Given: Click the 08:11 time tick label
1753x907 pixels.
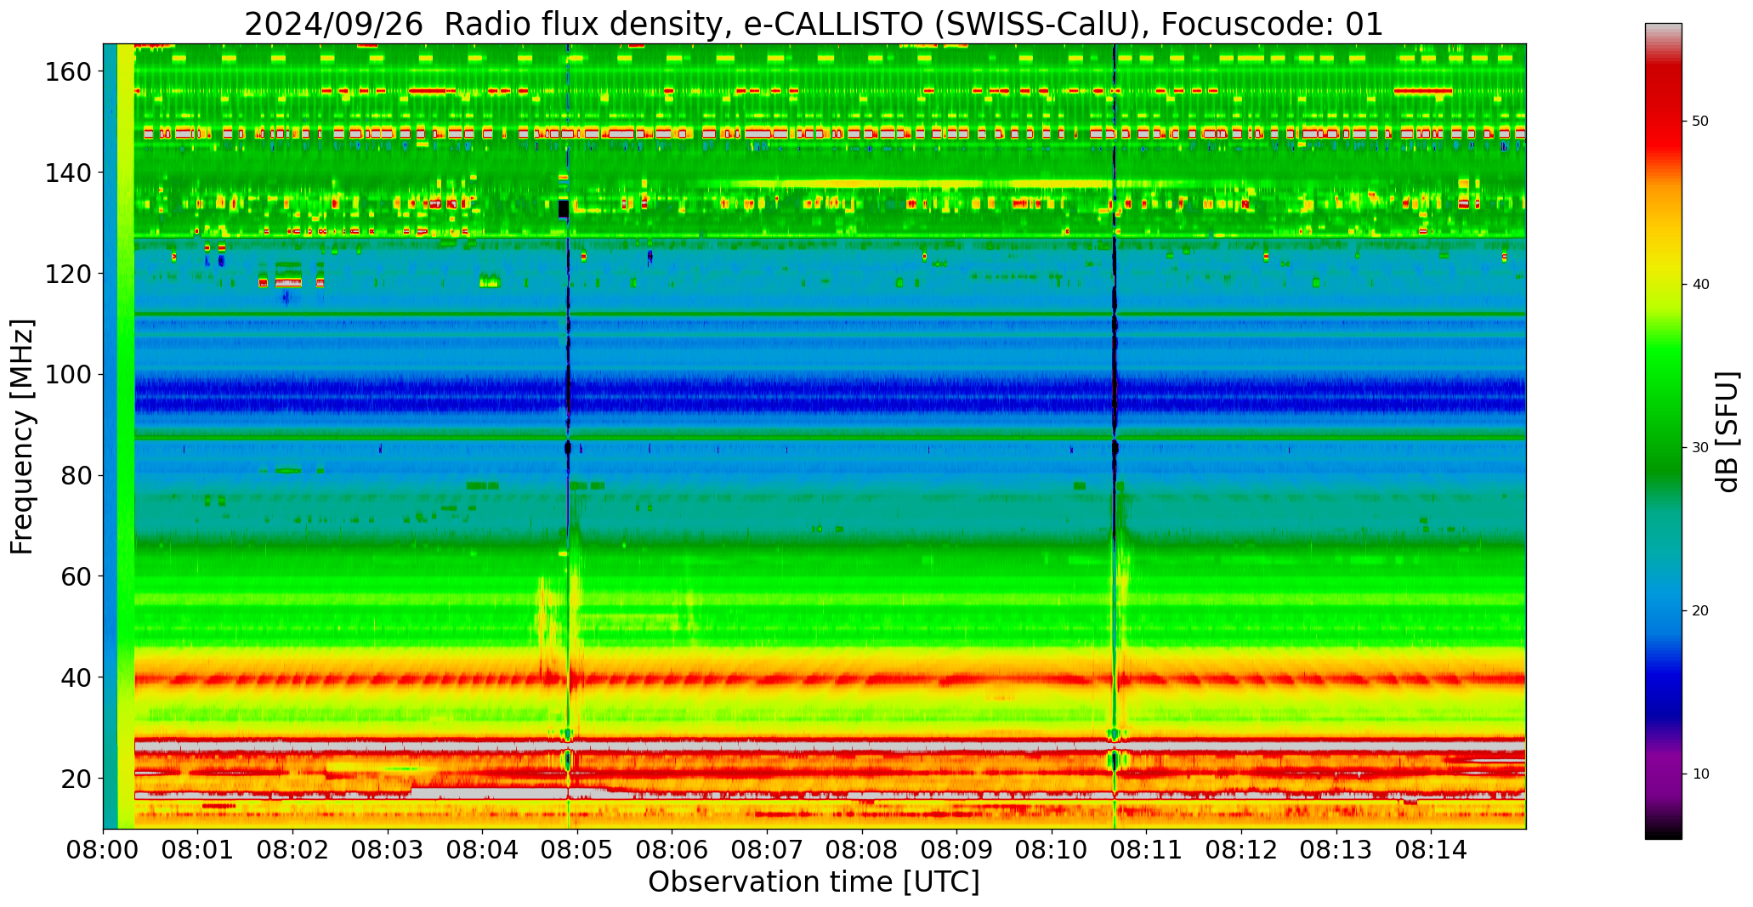Looking at the screenshot, I should pyautogui.click(x=1146, y=851).
